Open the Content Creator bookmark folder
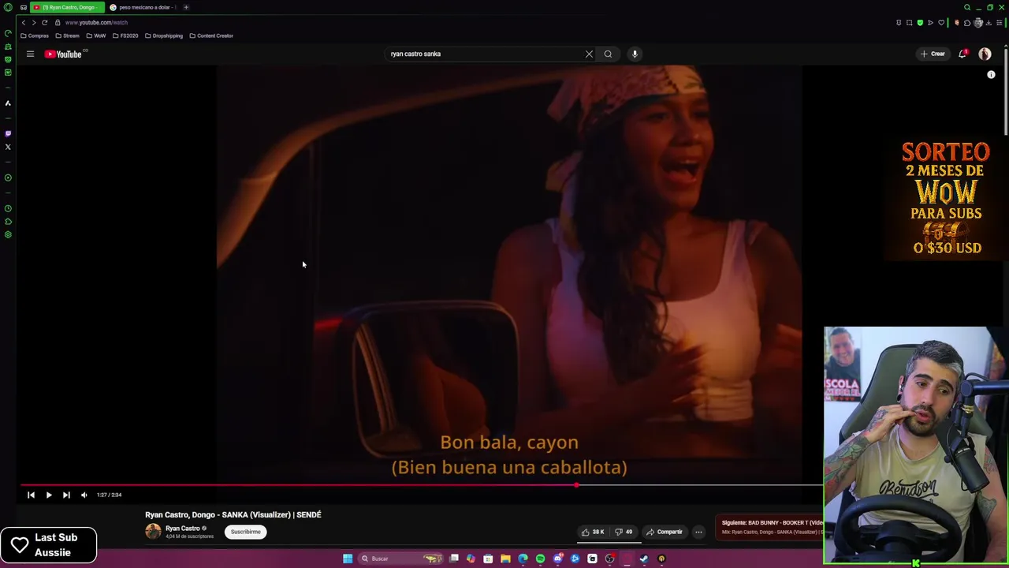The image size is (1009, 568). tap(211, 35)
